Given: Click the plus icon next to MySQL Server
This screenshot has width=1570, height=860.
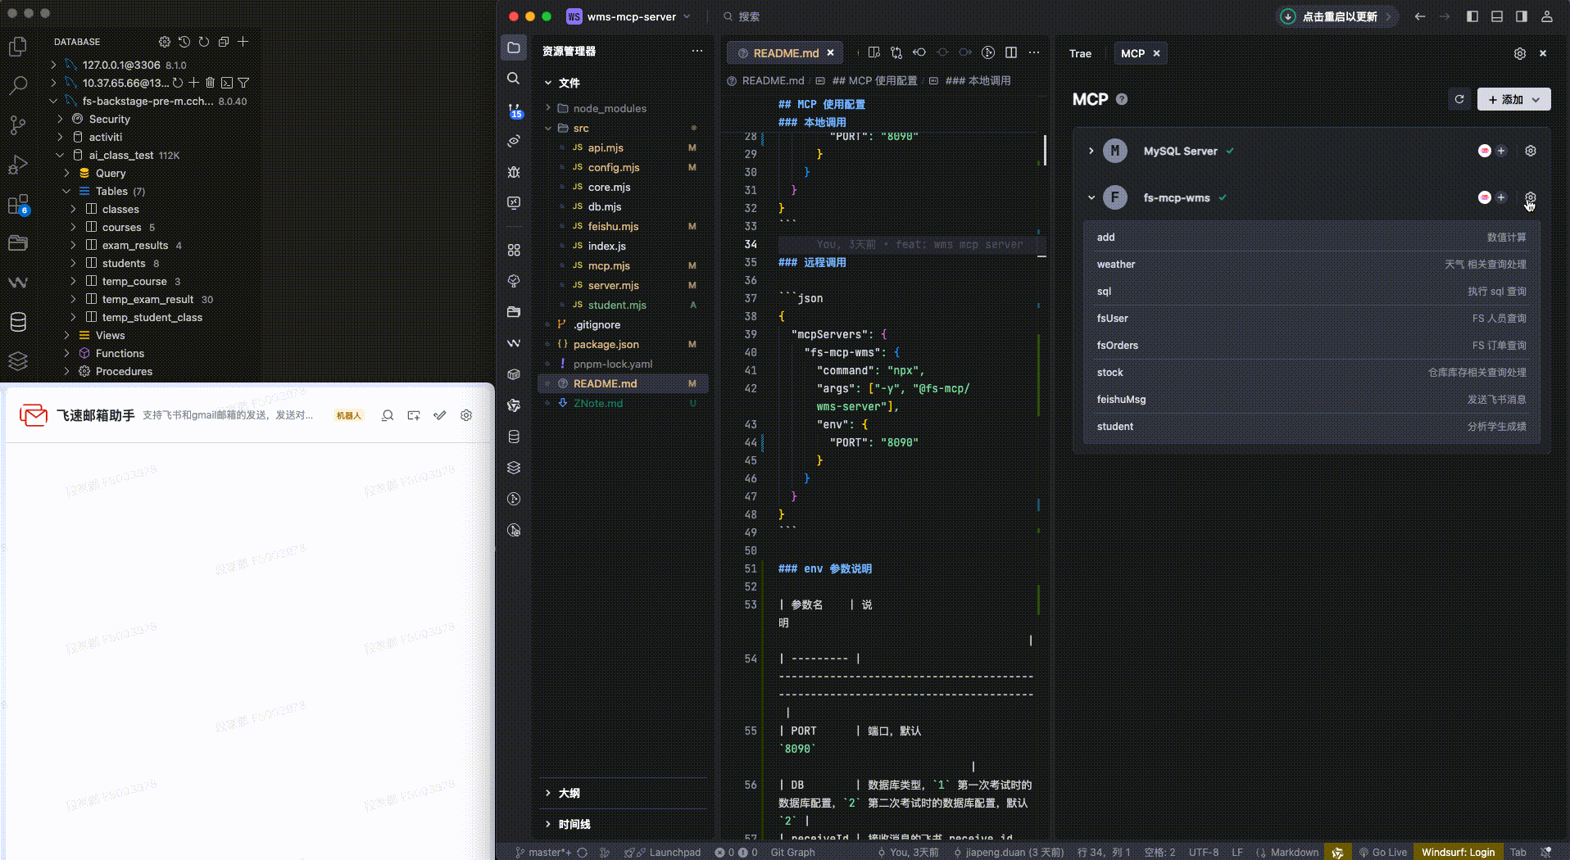Looking at the screenshot, I should point(1501,151).
